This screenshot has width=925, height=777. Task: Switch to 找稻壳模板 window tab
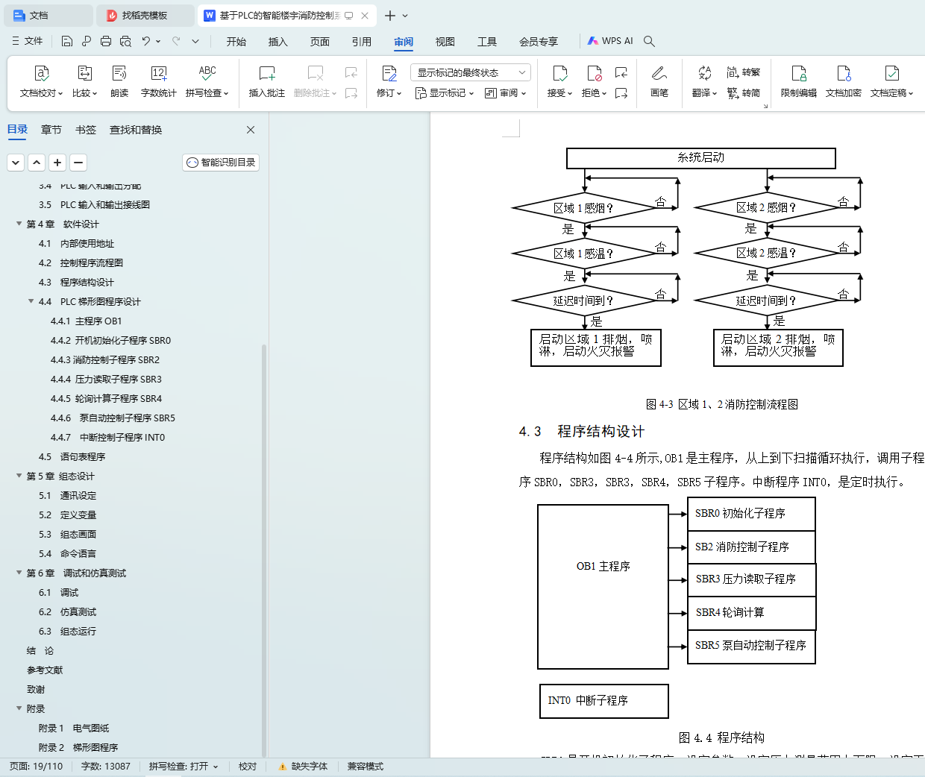pyautogui.click(x=146, y=16)
